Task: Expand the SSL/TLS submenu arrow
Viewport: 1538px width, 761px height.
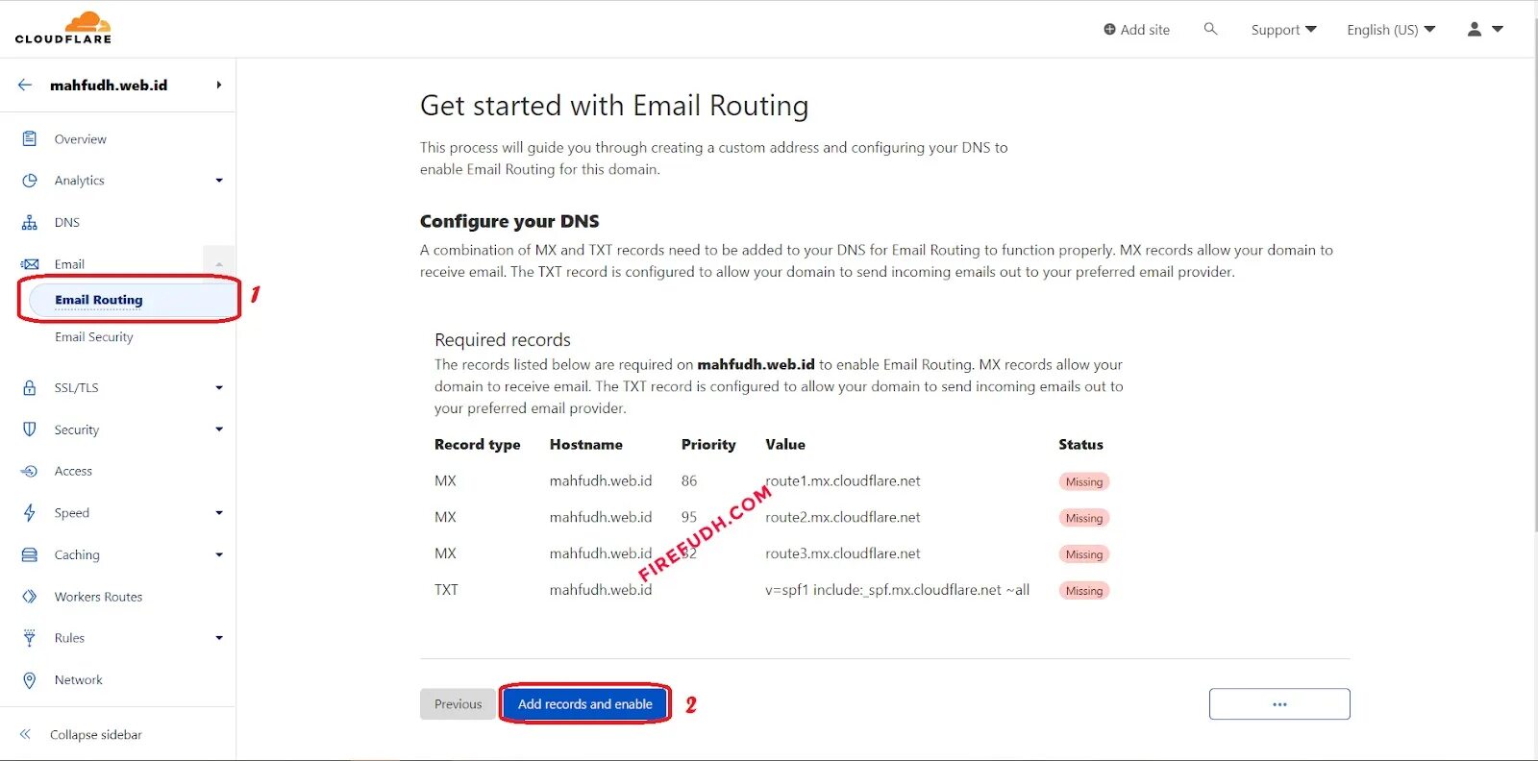Action: click(219, 388)
